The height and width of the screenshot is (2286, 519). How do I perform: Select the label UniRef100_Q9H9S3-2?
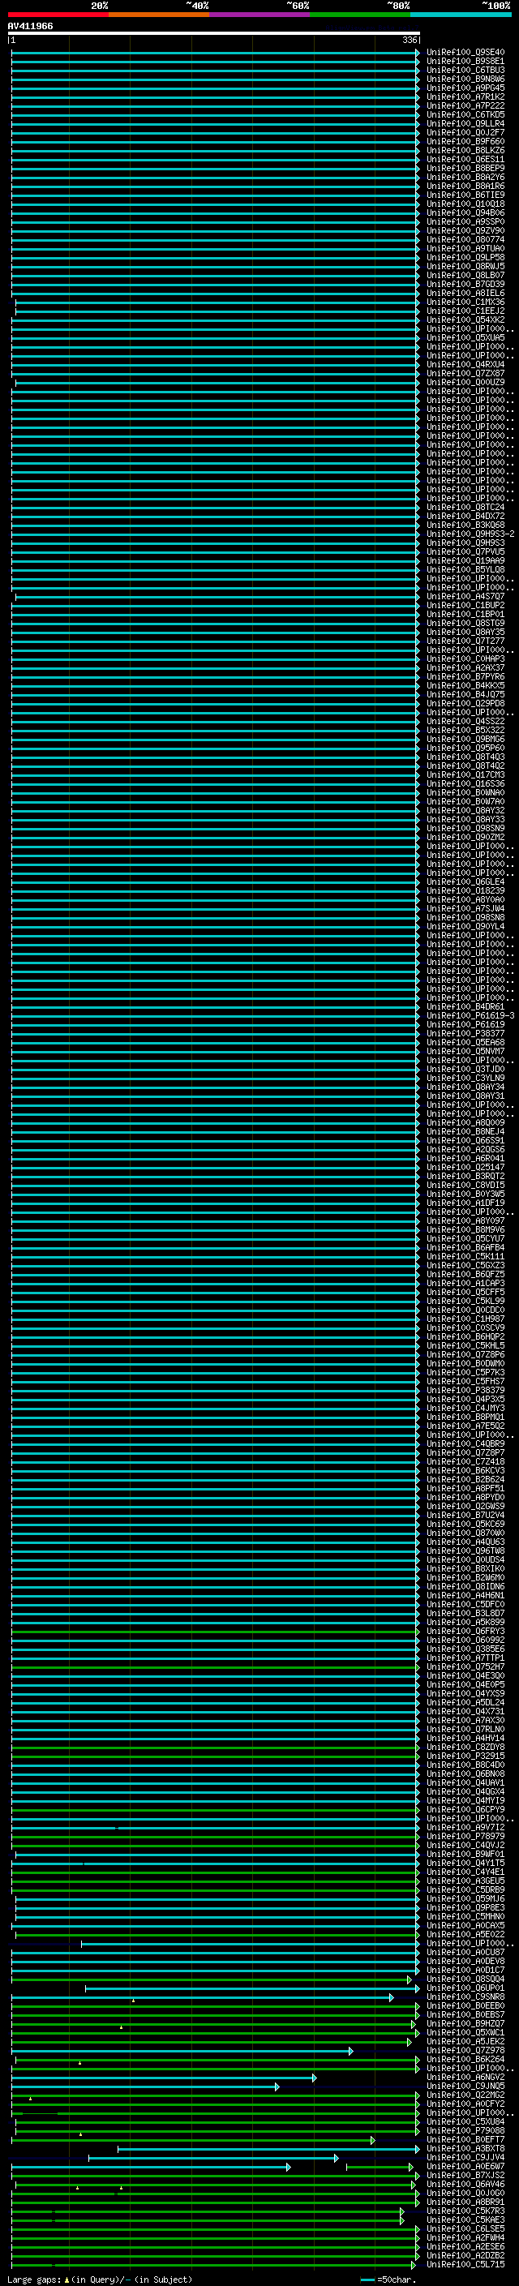click(470, 534)
